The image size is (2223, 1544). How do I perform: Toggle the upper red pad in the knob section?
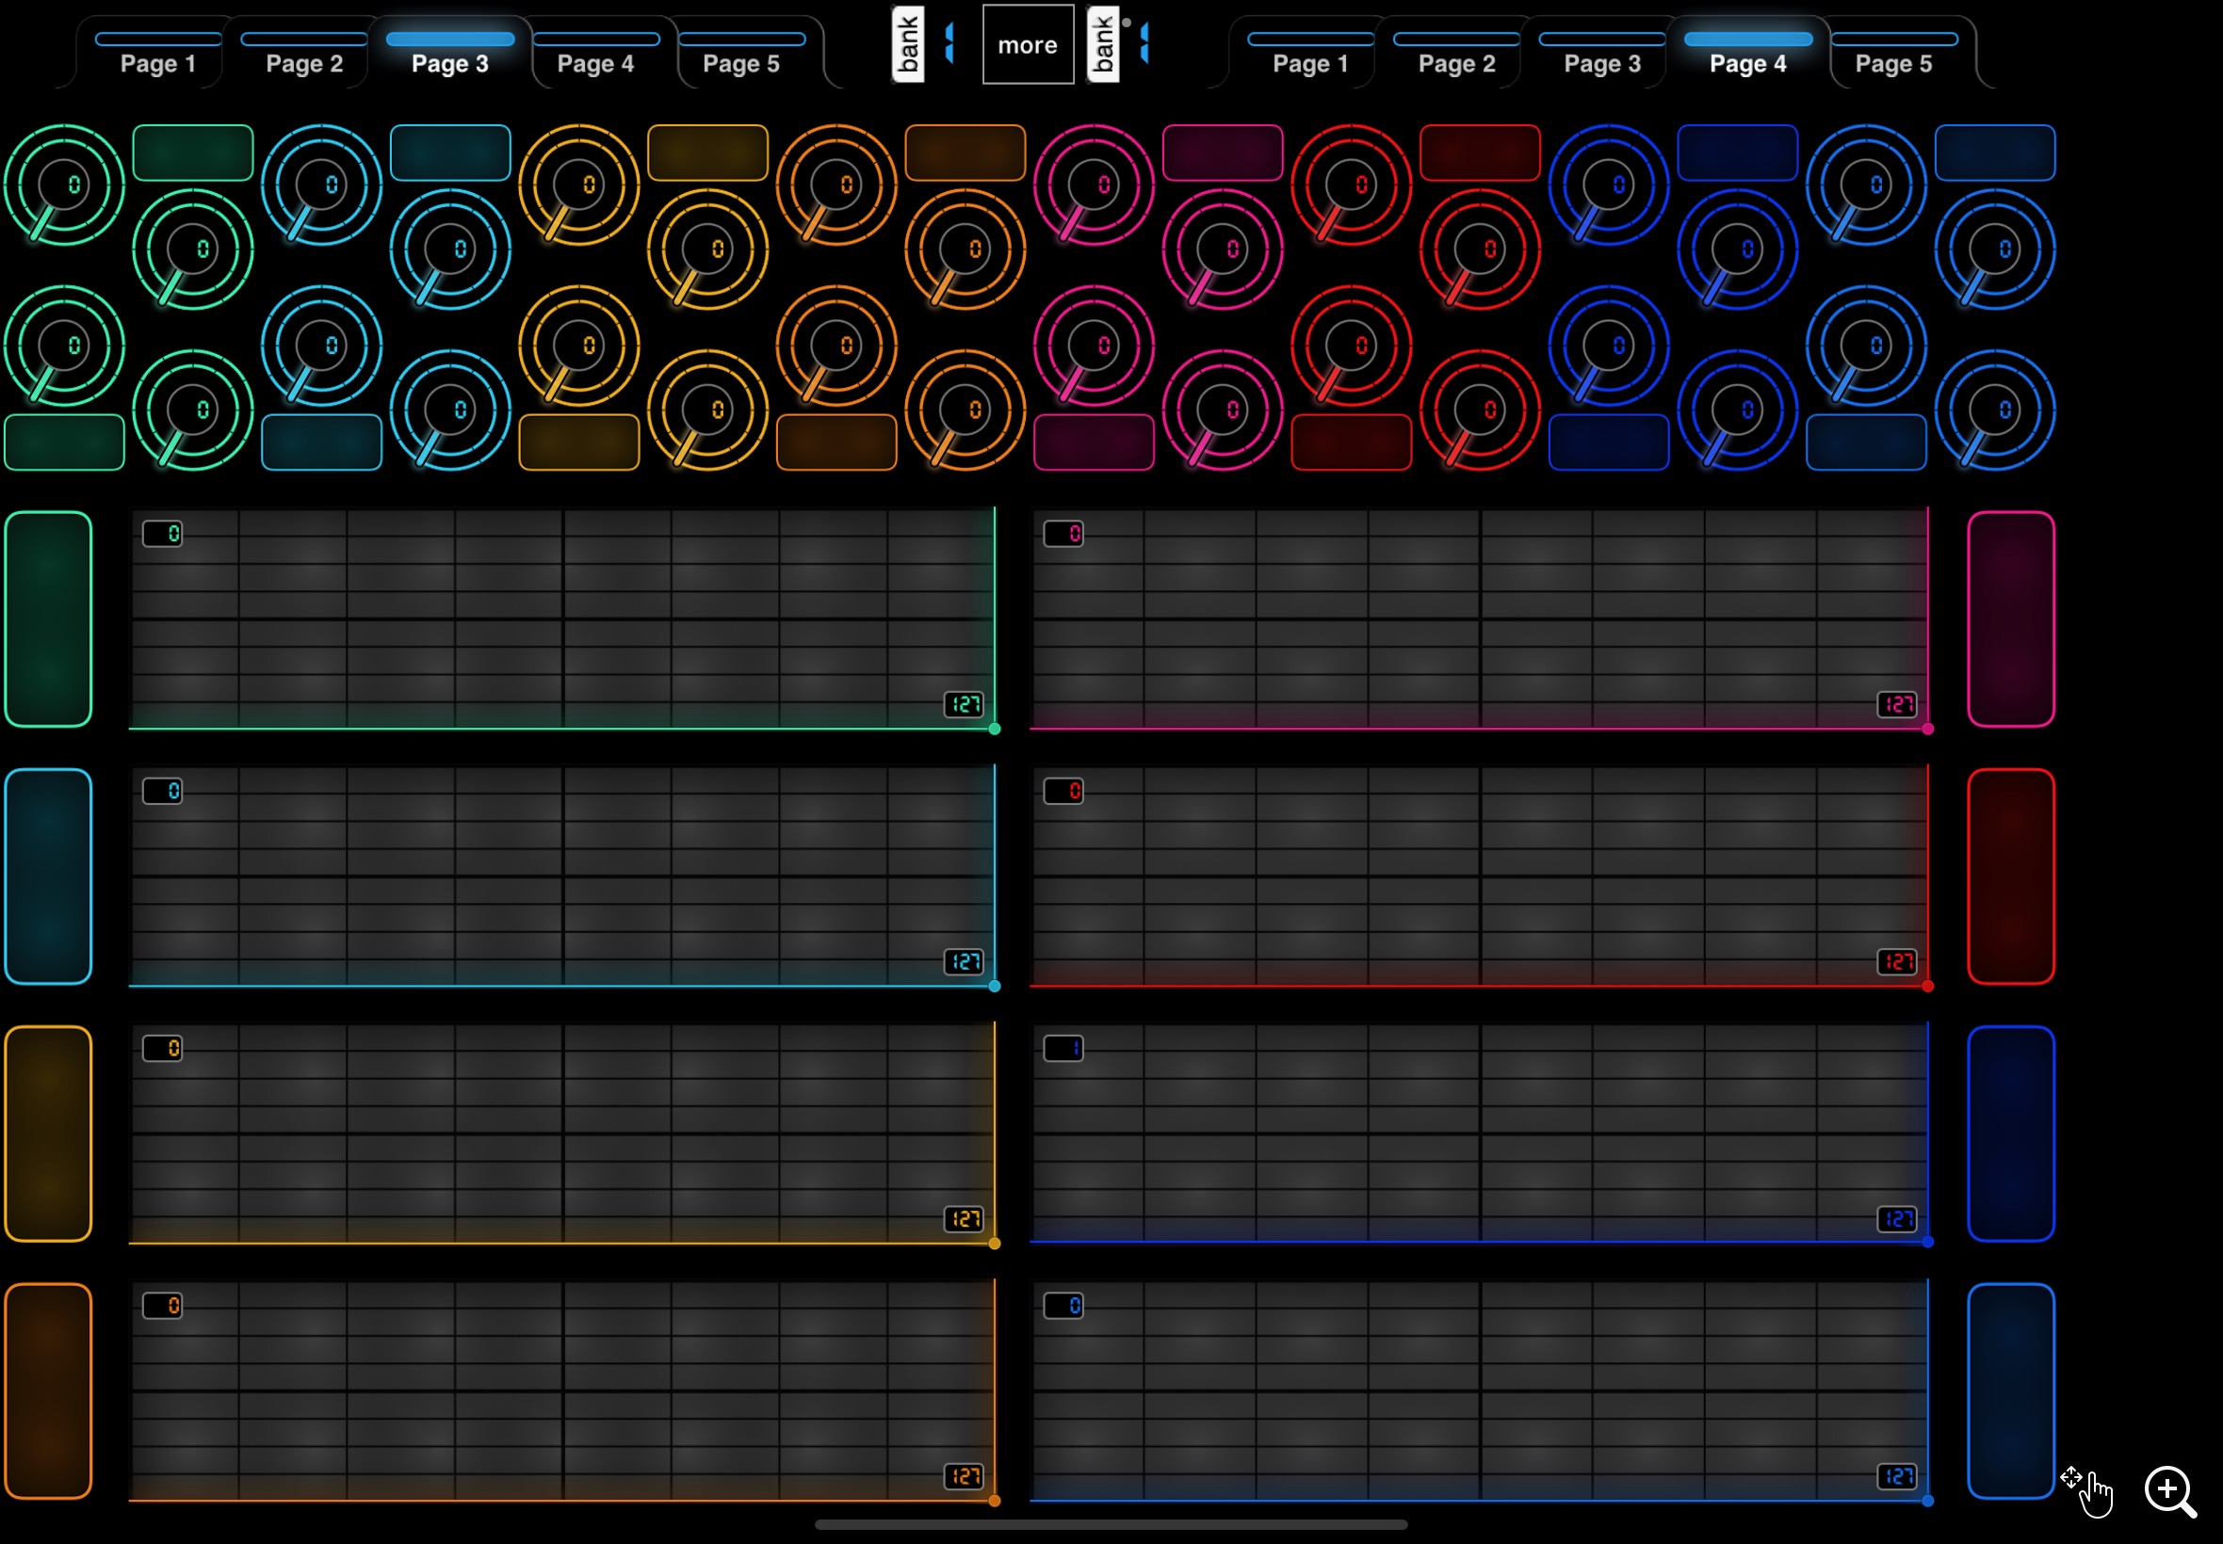tap(1480, 153)
